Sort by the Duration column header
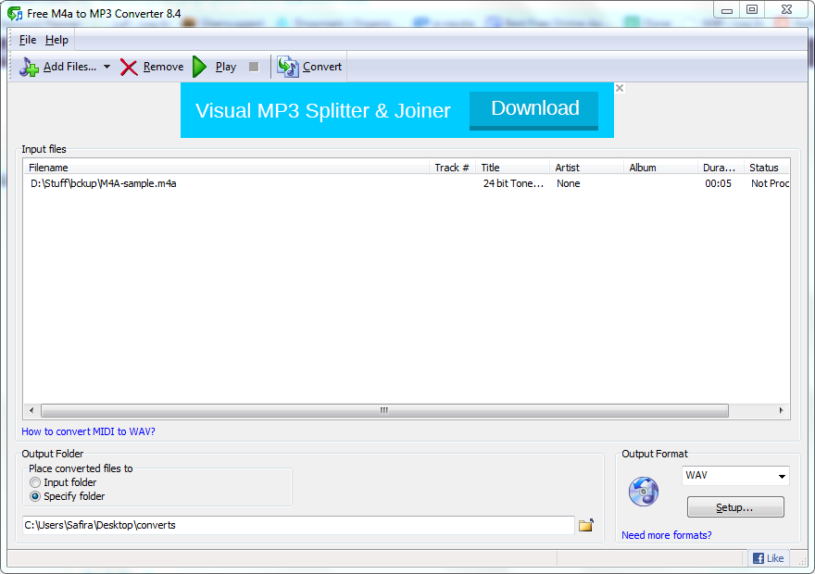The height and width of the screenshot is (574, 815). 721,168
